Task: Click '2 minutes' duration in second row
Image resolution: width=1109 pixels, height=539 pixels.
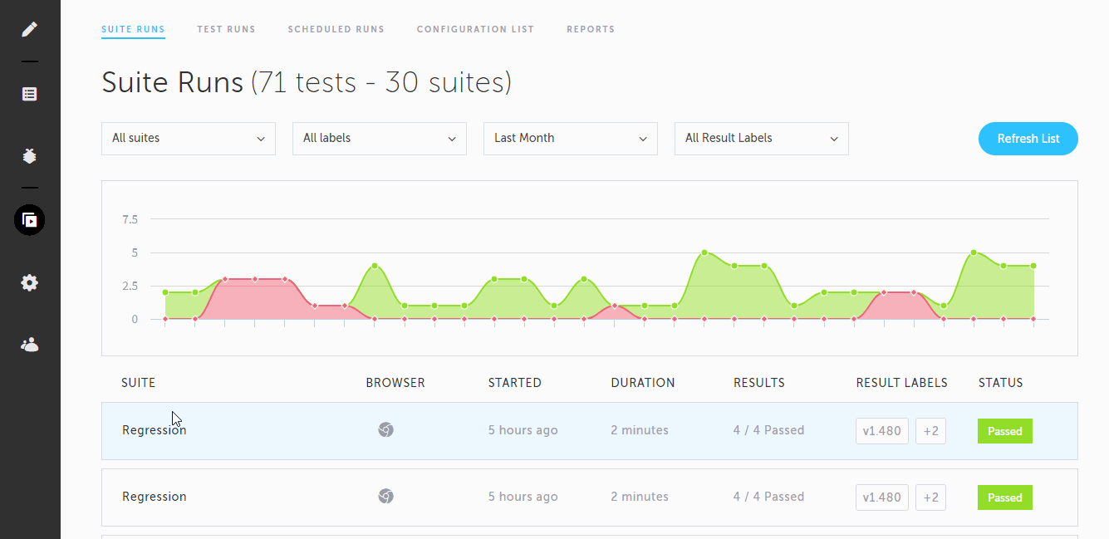Action: (640, 497)
